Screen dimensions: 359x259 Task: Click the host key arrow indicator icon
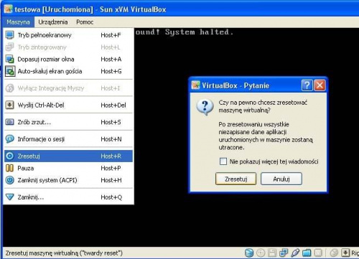tap(345, 253)
